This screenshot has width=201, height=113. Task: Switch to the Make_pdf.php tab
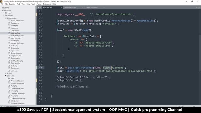(x=52, y=8)
